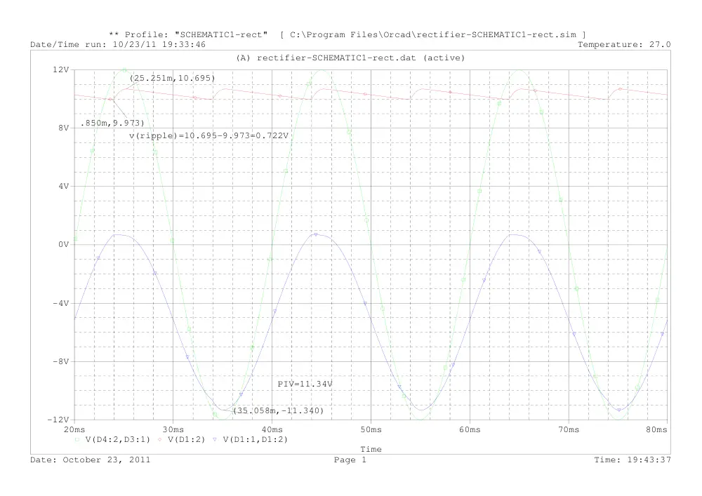702x496 pixels.
Task: Click the .850m,9.973) marker label
Action: pyautogui.click(x=112, y=123)
